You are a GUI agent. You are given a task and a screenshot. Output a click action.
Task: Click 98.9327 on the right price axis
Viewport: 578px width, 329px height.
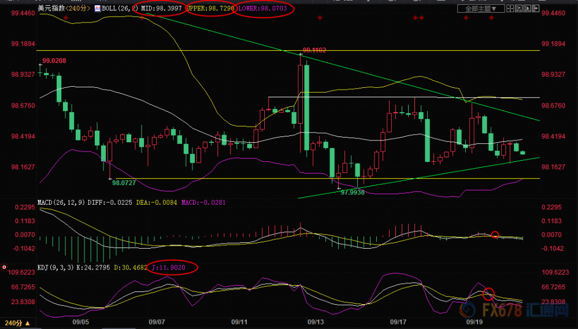[553, 75]
